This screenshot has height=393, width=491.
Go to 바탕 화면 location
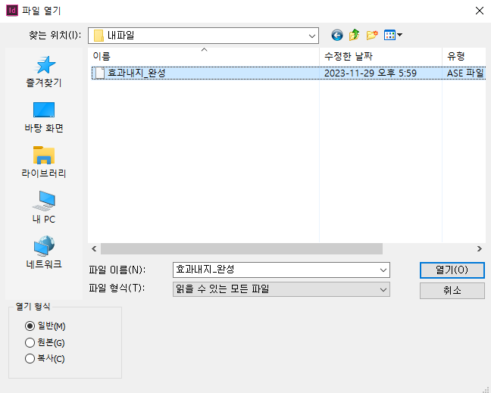pyautogui.click(x=44, y=117)
